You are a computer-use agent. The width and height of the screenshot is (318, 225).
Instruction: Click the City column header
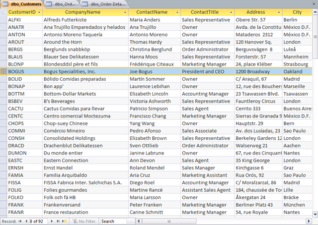297,12
